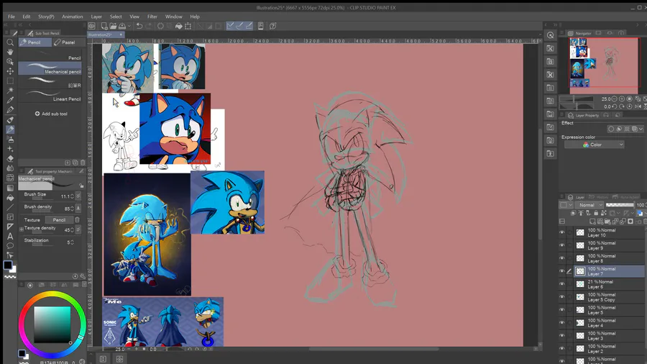Viewport: 647px width, 364px height.
Task: Select the Eraser tool
Action: coord(10,158)
